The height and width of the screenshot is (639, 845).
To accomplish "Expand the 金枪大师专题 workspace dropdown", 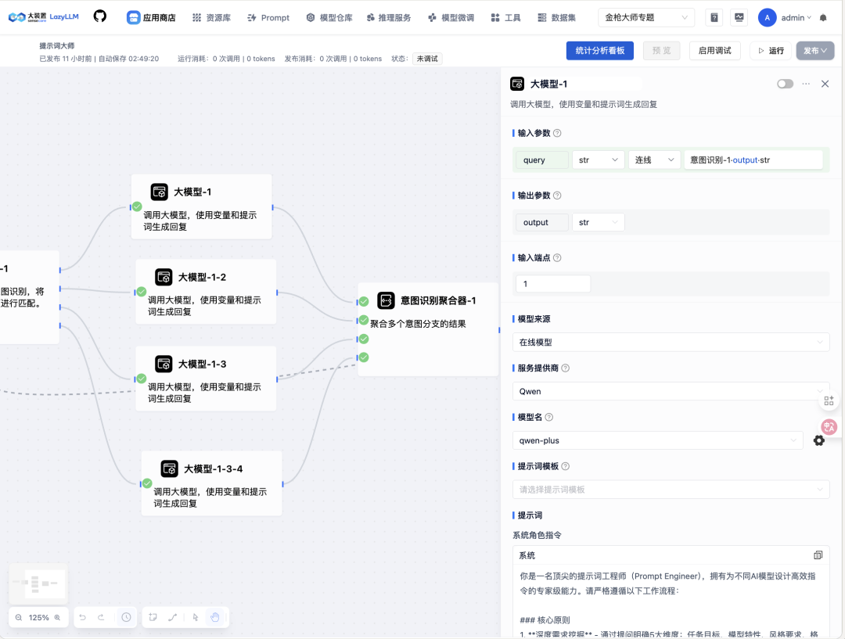I will coord(645,17).
